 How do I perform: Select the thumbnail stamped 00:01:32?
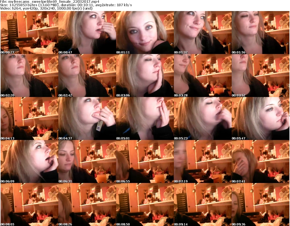[x=203, y=33]
